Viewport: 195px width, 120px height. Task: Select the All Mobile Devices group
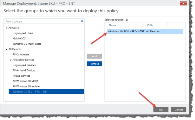pyautogui.click(x=23, y=60)
